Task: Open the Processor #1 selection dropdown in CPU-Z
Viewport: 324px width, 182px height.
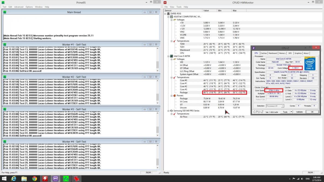Action: [x=275, y=106]
